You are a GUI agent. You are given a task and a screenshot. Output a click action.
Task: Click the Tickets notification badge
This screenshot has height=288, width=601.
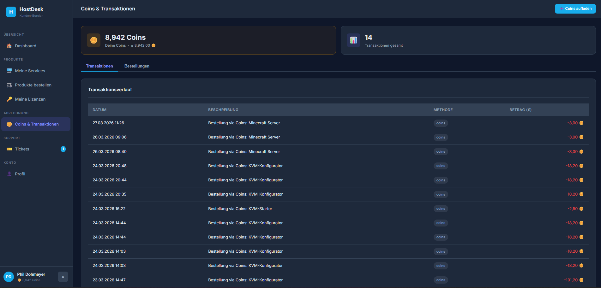(63, 149)
